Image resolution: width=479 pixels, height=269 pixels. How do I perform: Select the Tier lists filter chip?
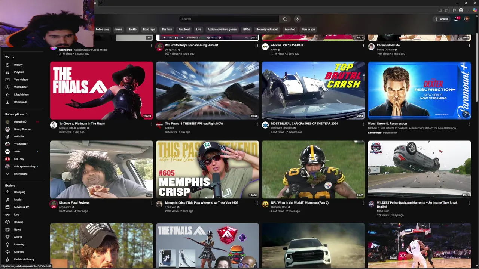pos(167,29)
